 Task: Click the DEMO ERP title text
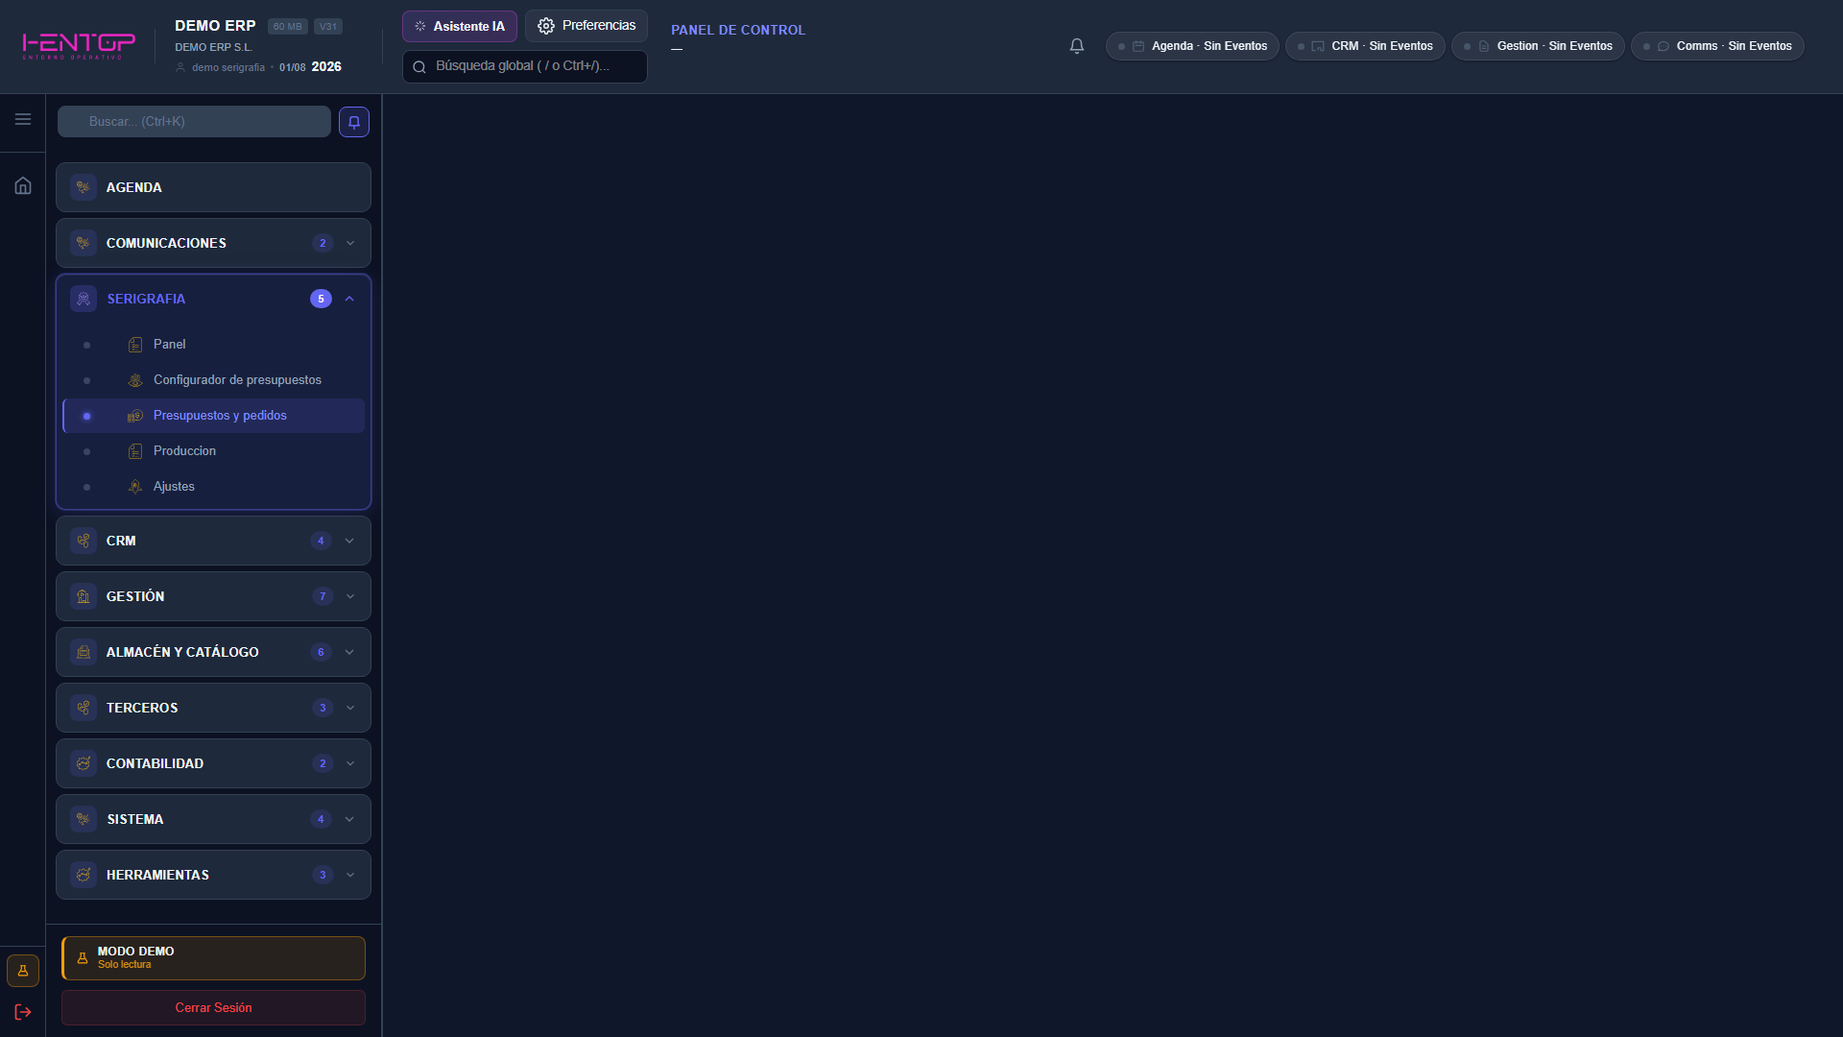tap(215, 26)
